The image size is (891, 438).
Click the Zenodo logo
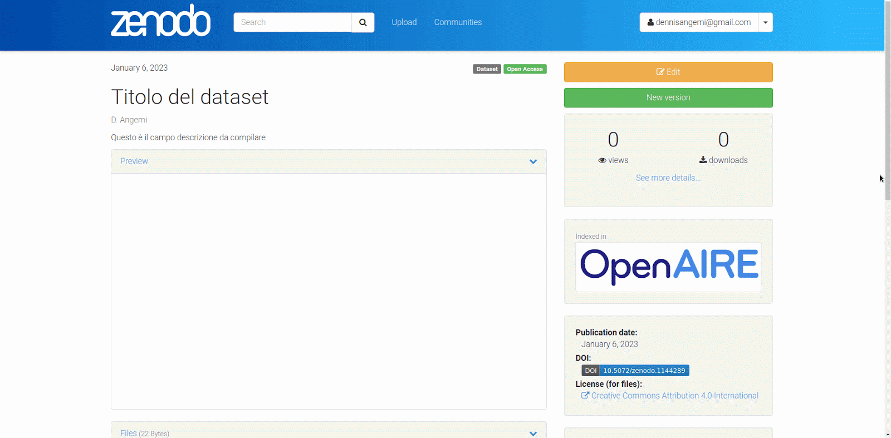pyautogui.click(x=160, y=21)
